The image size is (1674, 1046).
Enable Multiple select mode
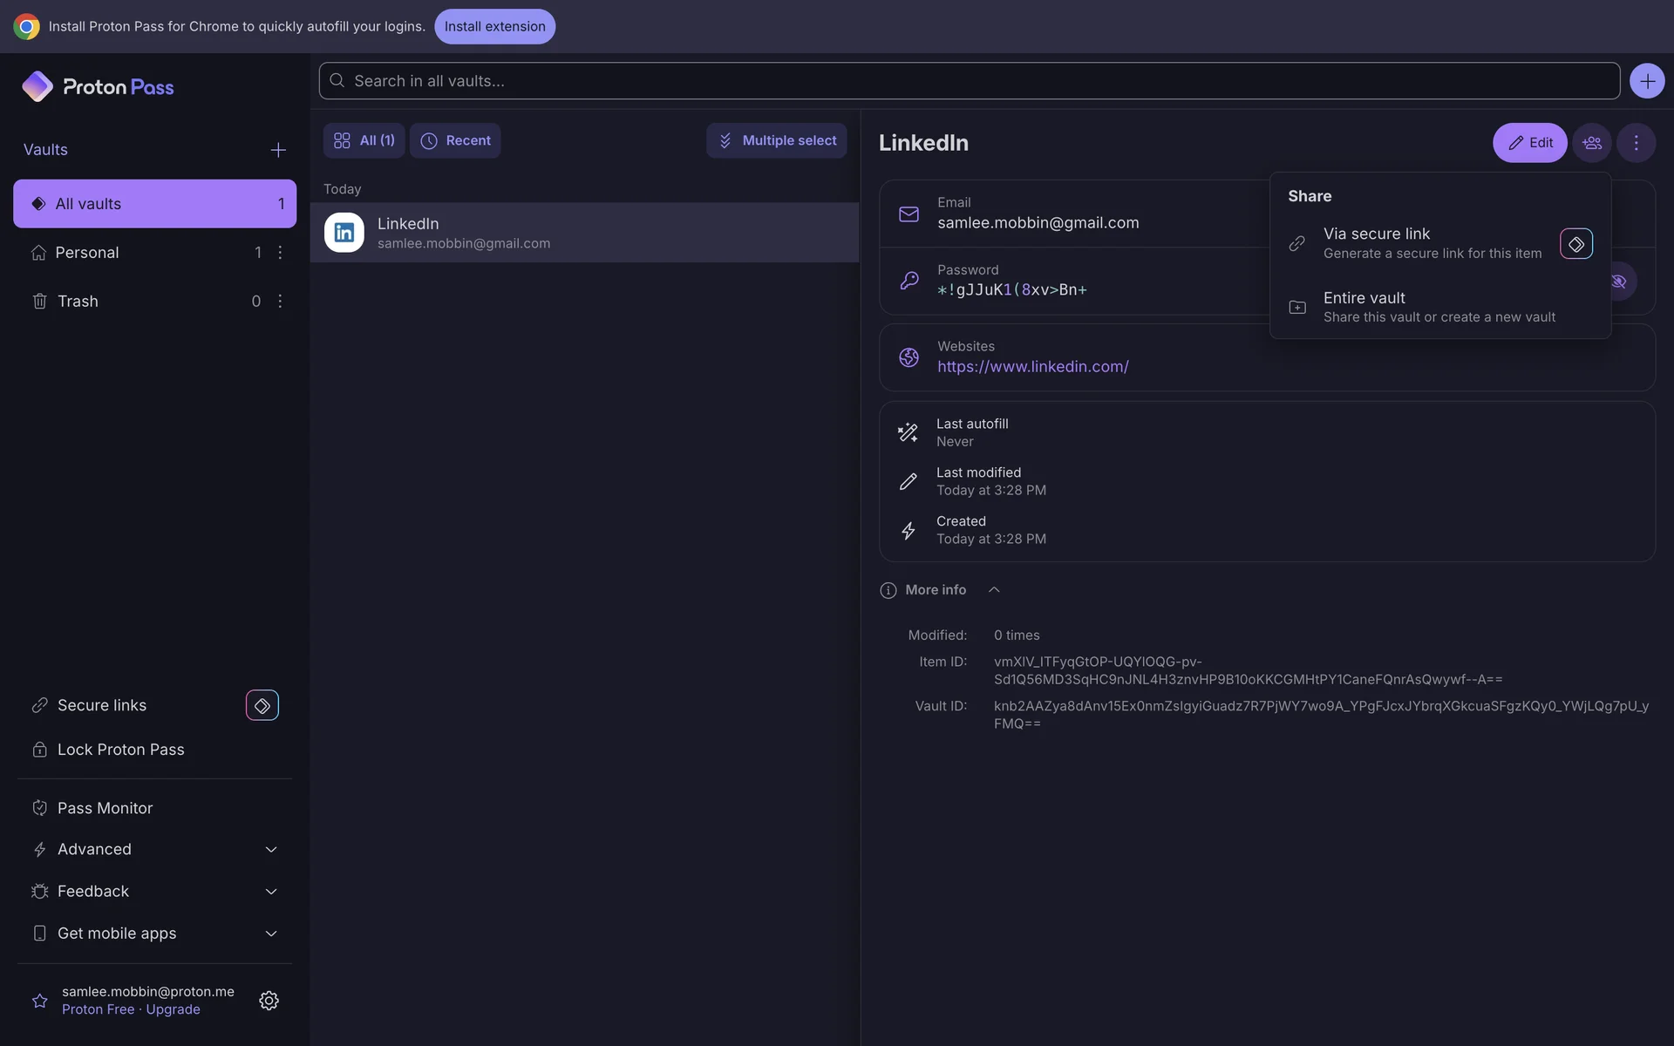click(776, 140)
